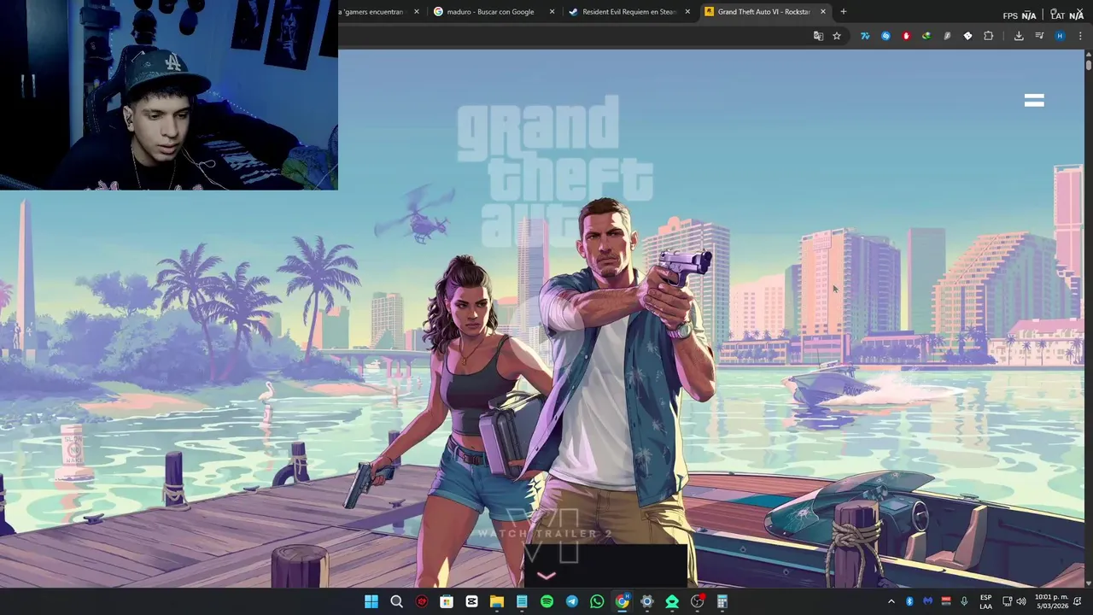Open the red gear app on taskbar
This screenshot has width=1093, height=615.
(x=422, y=601)
